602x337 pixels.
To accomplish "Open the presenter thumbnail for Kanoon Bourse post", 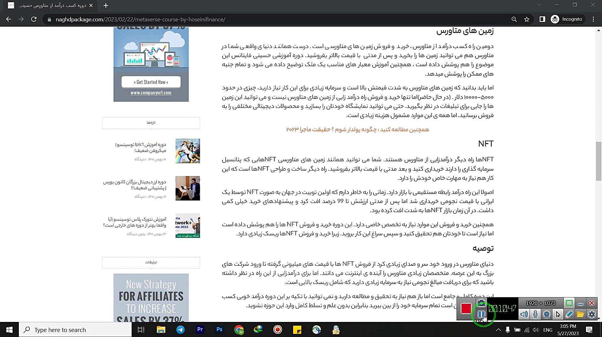I will click(x=188, y=188).
